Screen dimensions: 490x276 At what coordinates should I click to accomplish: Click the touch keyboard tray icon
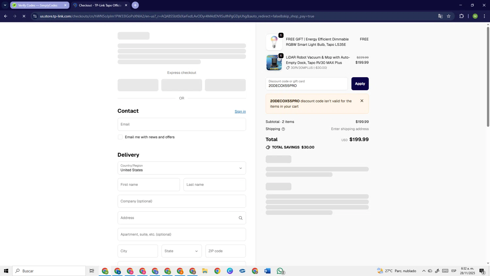pos(445,271)
